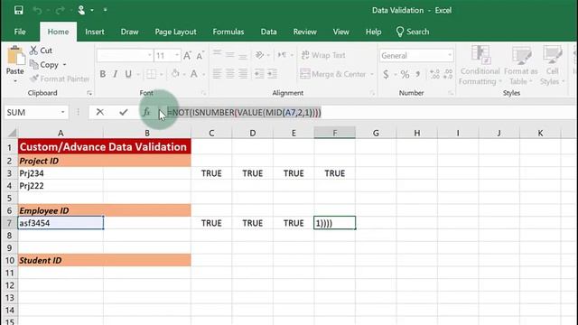This screenshot has height=325, width=578.
Task: Toggle Wrap Text
Action: [323, 55]
